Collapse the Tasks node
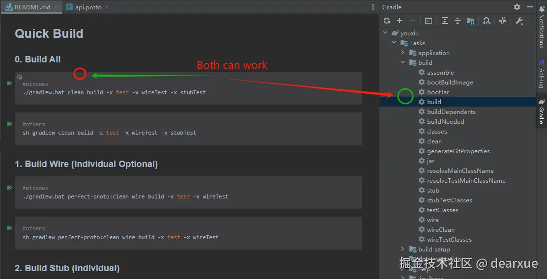The image size is (547, 279). (394, 43)
